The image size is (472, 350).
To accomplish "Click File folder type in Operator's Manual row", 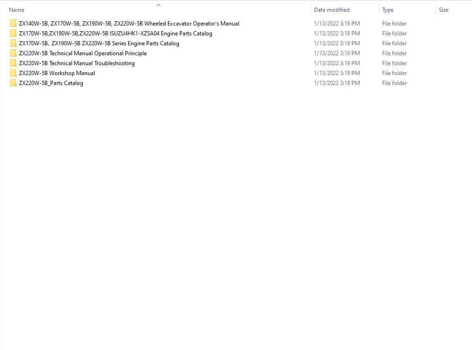I will tap(394, 24).
